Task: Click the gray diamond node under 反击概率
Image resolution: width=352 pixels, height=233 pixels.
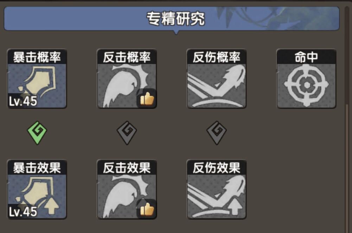Action: pyautogui.click(x=127, y=133)
